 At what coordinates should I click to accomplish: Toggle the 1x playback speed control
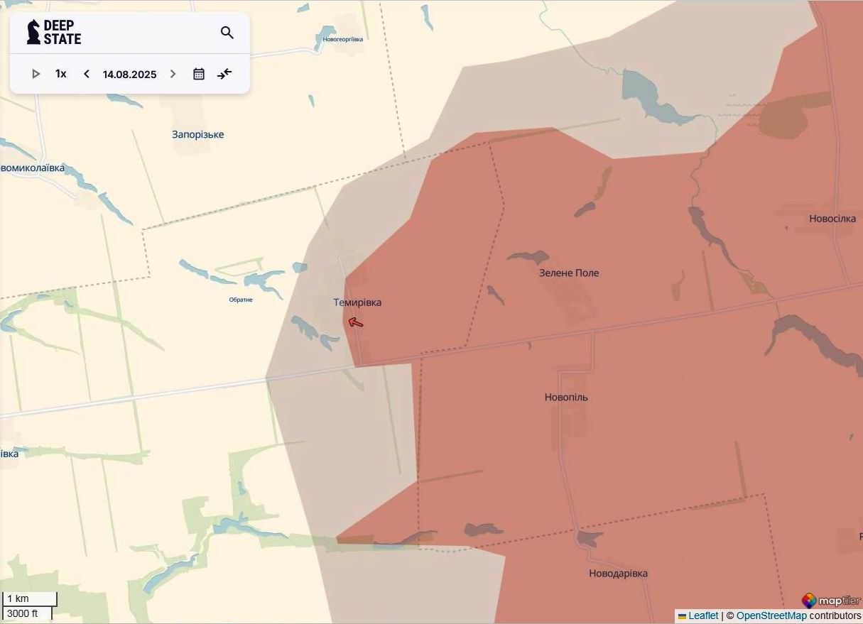click(x=60, y=73)
